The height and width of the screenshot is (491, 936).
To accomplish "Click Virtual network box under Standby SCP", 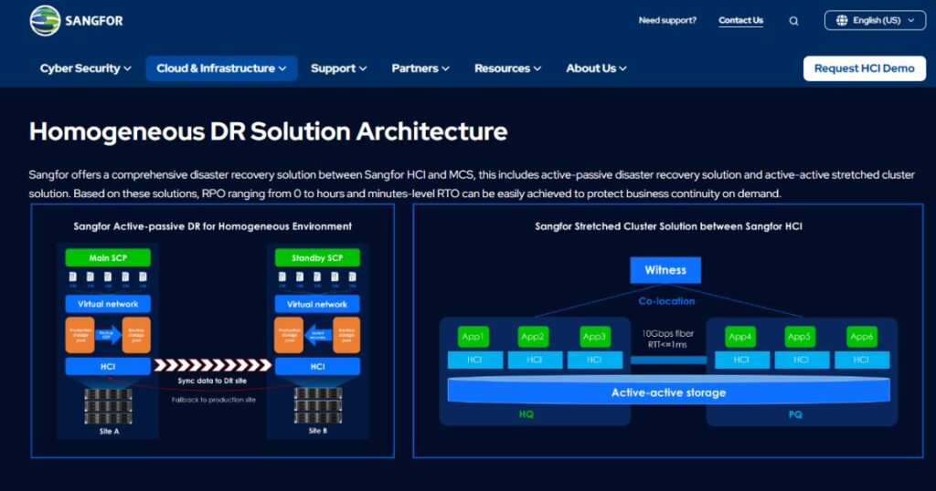I will click(x=317, y=304).
